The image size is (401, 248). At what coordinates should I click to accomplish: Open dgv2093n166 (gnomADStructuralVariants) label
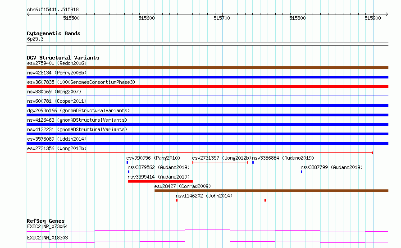(78, 110)
